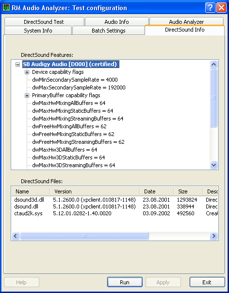The height and width of the screenshot is (293, 229).
Task: Select dwMinSecondarySampleRate = 4000 row
Action: point(75,80)
